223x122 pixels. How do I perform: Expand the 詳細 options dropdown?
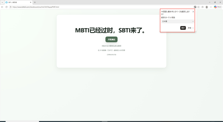pos(191,28)
